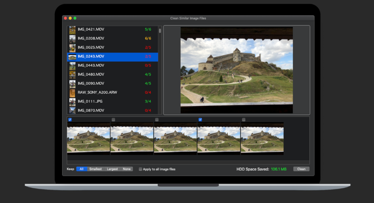Click the IMG_0421.MOV file thumbnail icon
Viewport: 374px width, 203px height.
[x=72, y=30]
